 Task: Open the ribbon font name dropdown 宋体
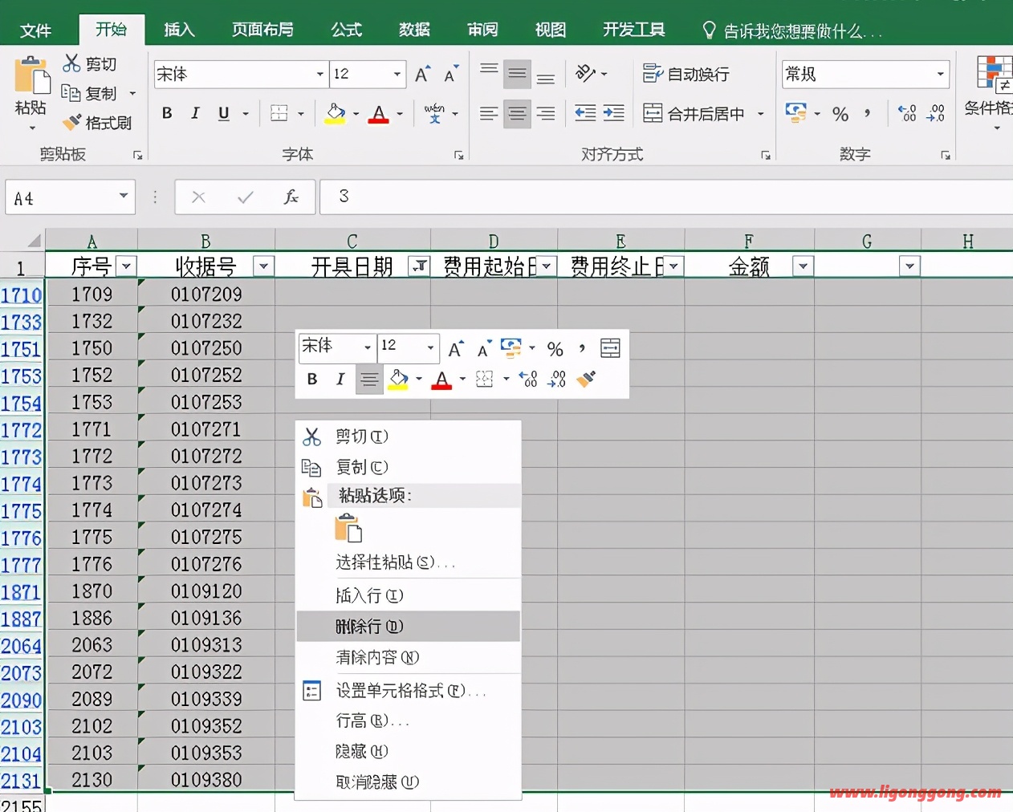320,74
